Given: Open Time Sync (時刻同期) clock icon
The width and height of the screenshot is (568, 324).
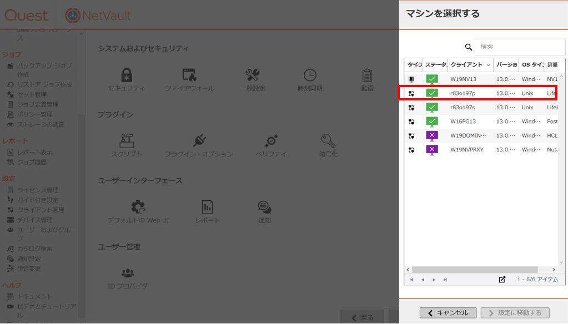Looking at the screenshot, I should tap(310, 75).
